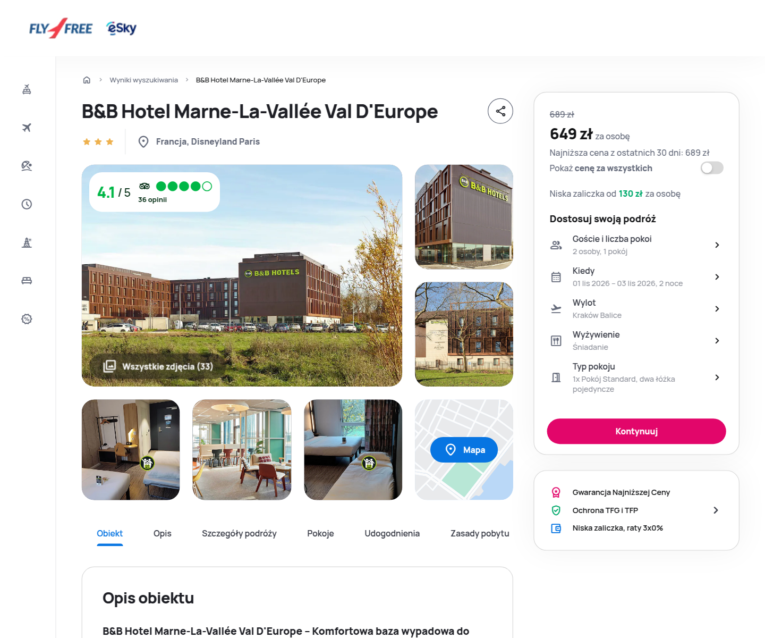Click the shield icon for Ochrona TFG
This screenshot has height=638, width=765.
556,510
